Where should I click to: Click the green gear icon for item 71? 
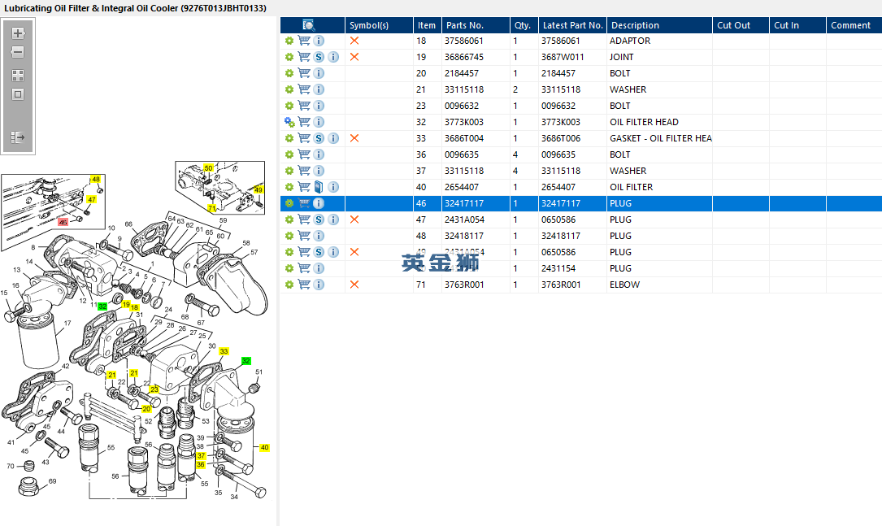tap(289, 285)
